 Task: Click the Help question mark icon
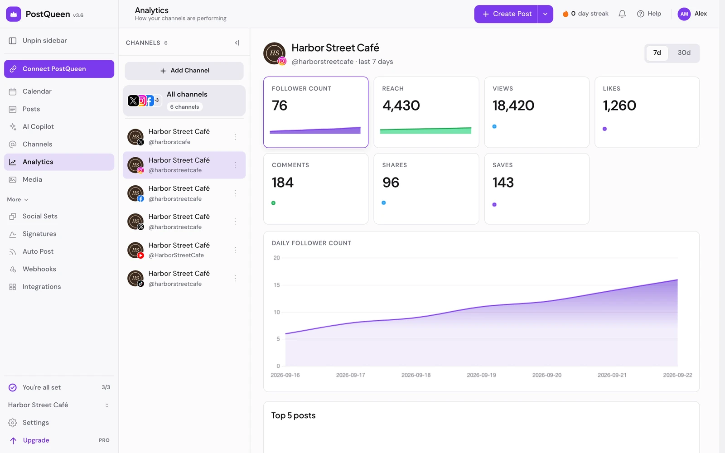point(641,14)
